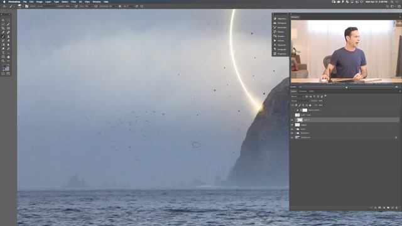Toggle pressure for opacity button
The height and width of the screenshot is (226, 402).
(76, 6)
